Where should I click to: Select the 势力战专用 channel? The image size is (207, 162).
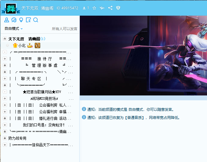coord(17,138)
